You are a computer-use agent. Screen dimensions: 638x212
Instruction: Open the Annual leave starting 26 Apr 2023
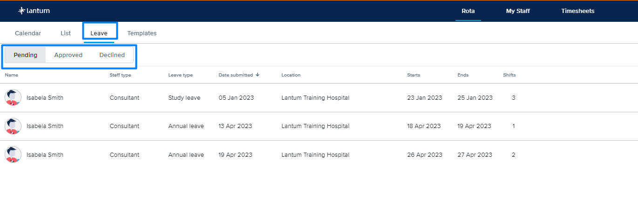pyautogui.click(x=319, y=154)
